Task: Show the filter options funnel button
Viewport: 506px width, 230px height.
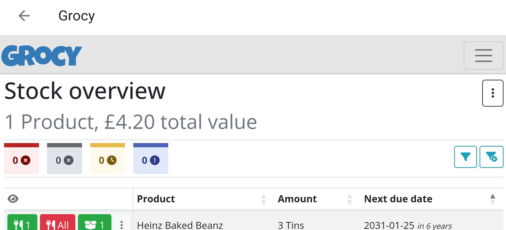Action: point(465,157)
